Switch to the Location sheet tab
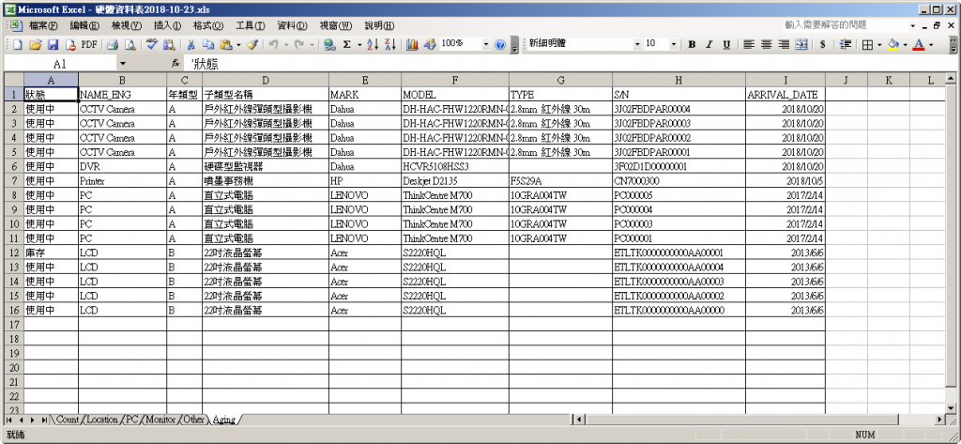 click(101, 421)
